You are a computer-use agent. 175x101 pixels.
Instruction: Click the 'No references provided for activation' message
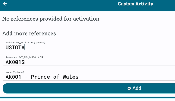[51, 19]
